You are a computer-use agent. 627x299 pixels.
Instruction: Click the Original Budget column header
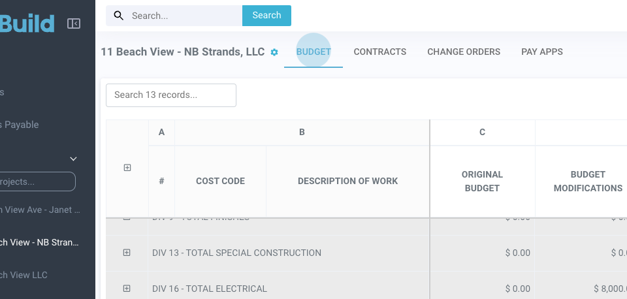click(x=482, y=181)
